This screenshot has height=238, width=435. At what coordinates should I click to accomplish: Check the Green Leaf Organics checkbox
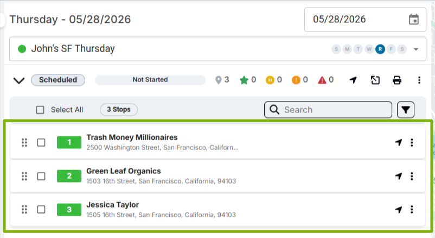pyautogui.click(x=41, y=176)
